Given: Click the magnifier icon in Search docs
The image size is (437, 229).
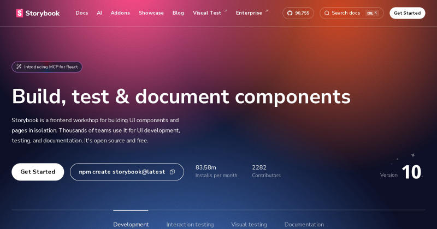Looking at the screenshot, I should tap(327, 13).
